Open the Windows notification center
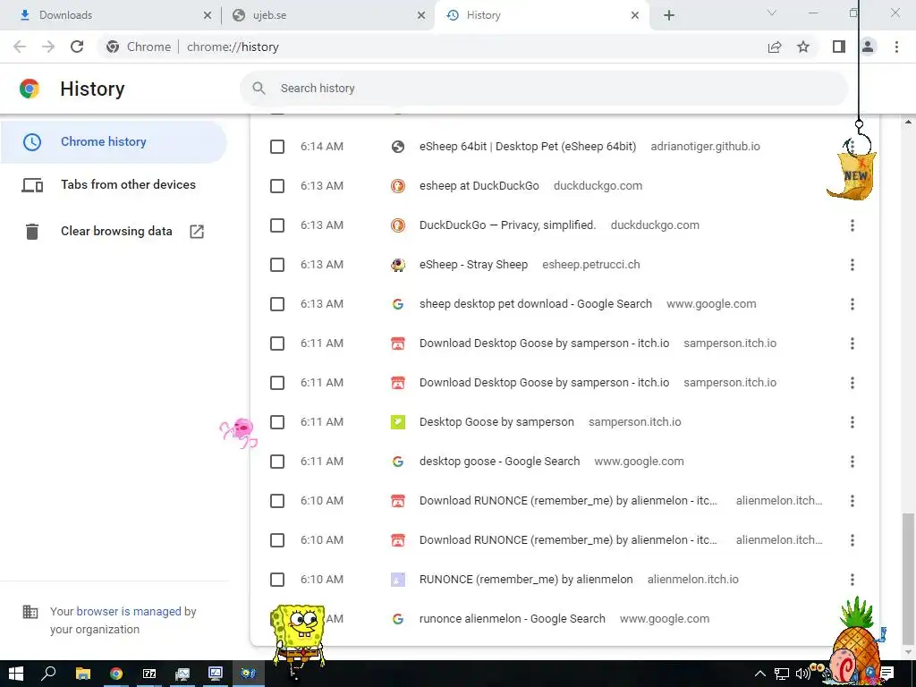Viewport: 916px width, 687px height. (x=886, y=674)
